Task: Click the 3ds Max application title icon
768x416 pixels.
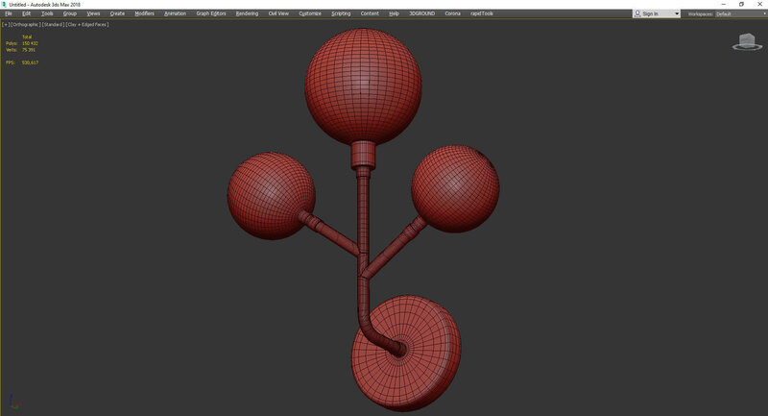Action: 5,4
